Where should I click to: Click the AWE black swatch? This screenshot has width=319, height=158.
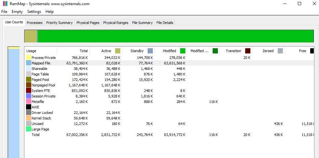click(29, 107)
